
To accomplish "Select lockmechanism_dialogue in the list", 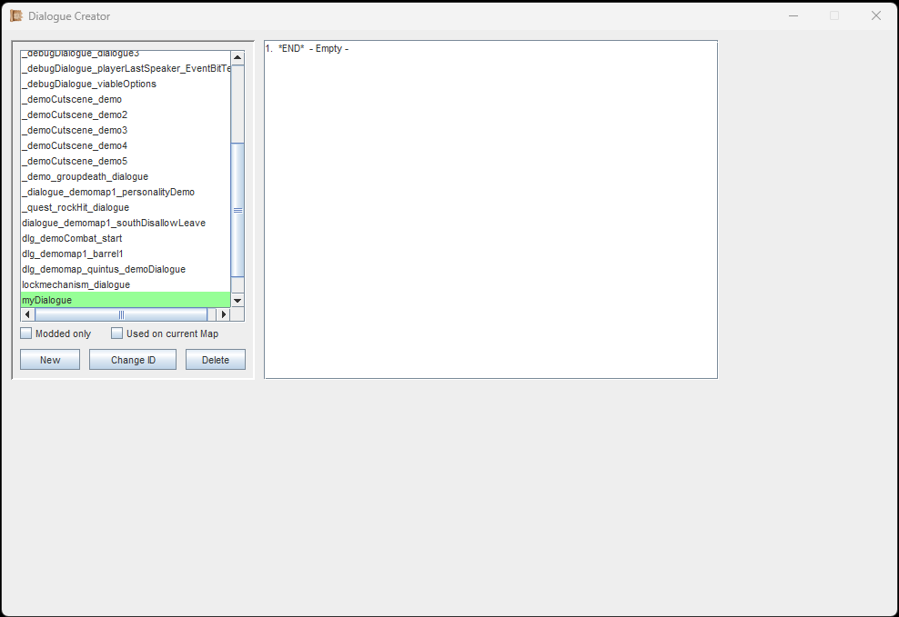I will point(76,284).
